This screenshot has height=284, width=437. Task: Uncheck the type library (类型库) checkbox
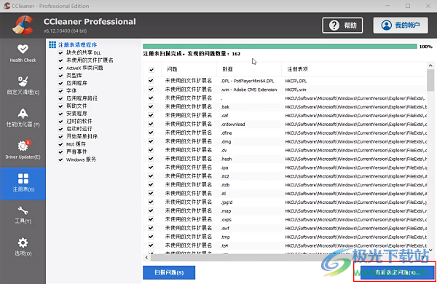60,76
